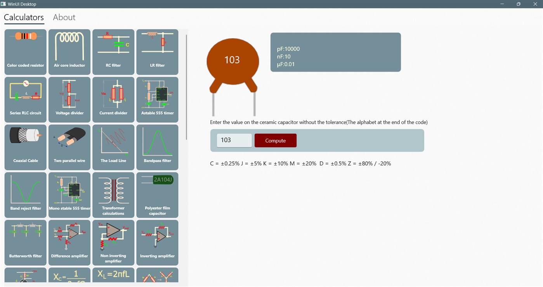
Task: Open the Band reject filter calculator
Action: (25, 195)
